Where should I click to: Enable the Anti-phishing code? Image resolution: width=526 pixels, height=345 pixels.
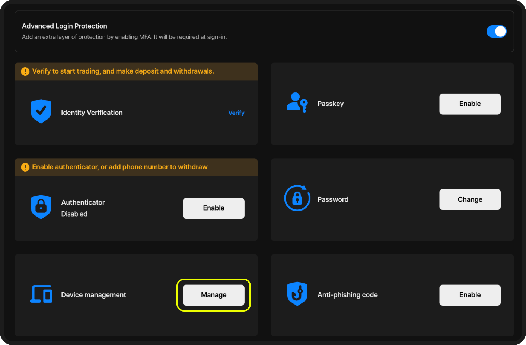pos(470,295)
